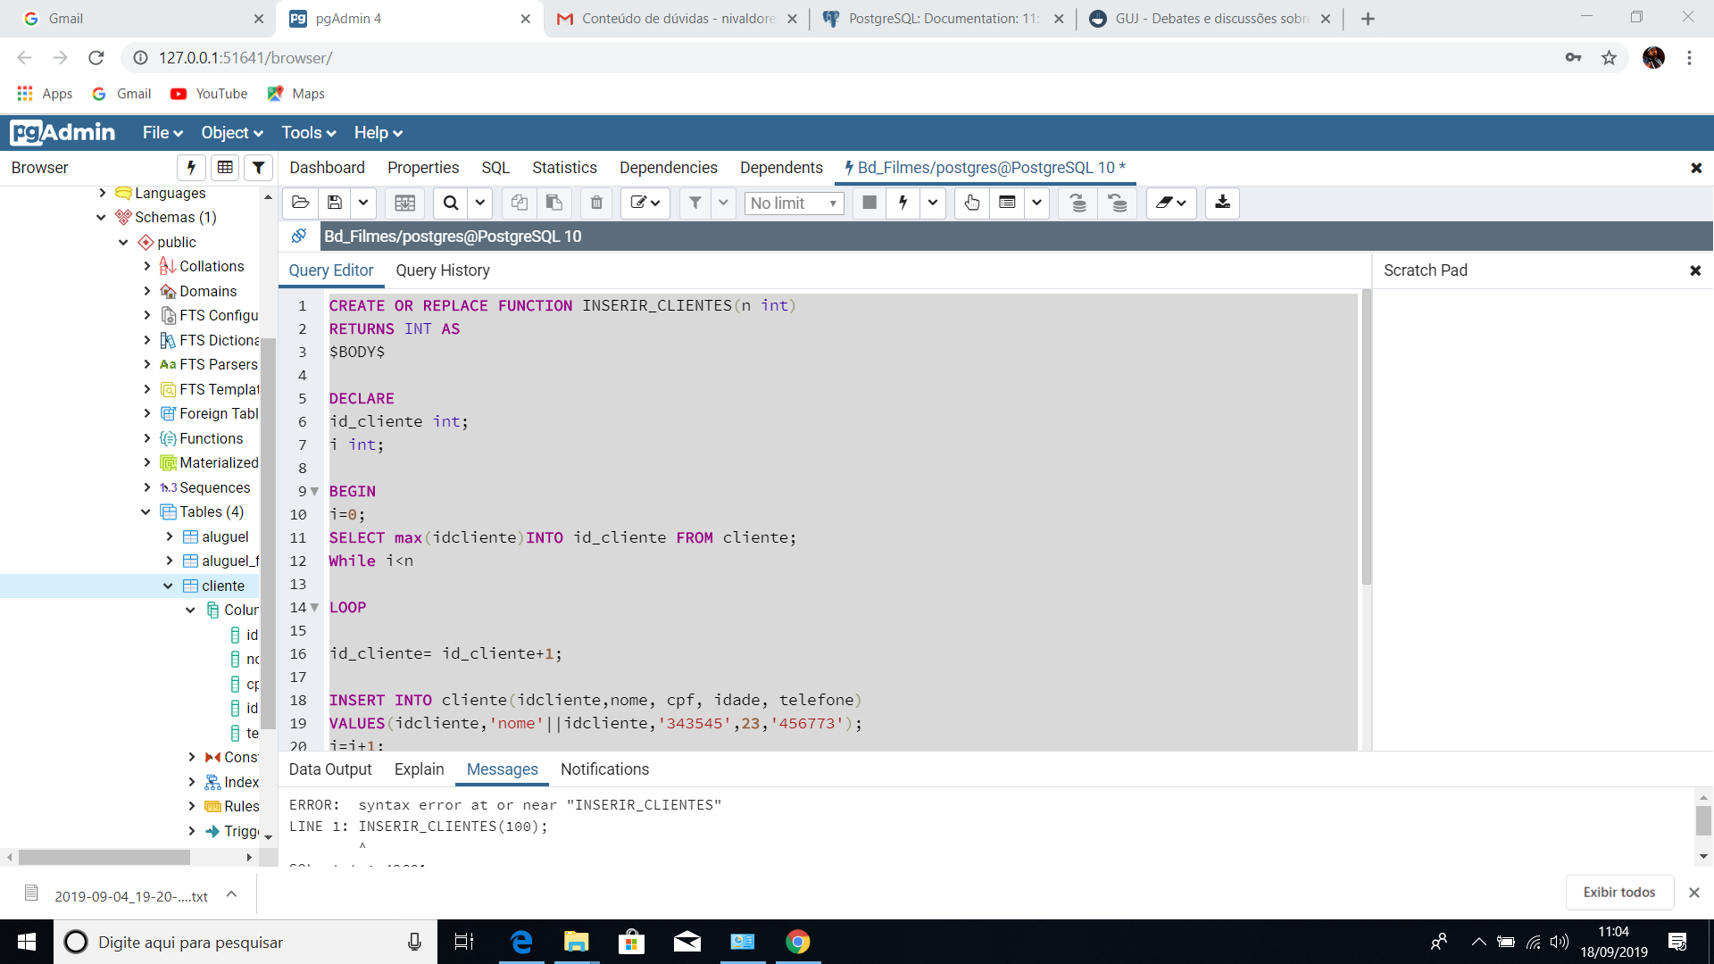Open the No limit rows combo box
Image resolution: width=1714 pixels, height=964 pixels.
tap(794, 204)
